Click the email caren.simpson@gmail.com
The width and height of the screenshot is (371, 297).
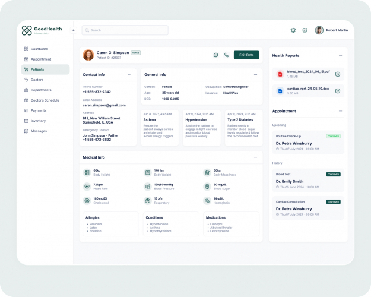click(x=104, y=105)
